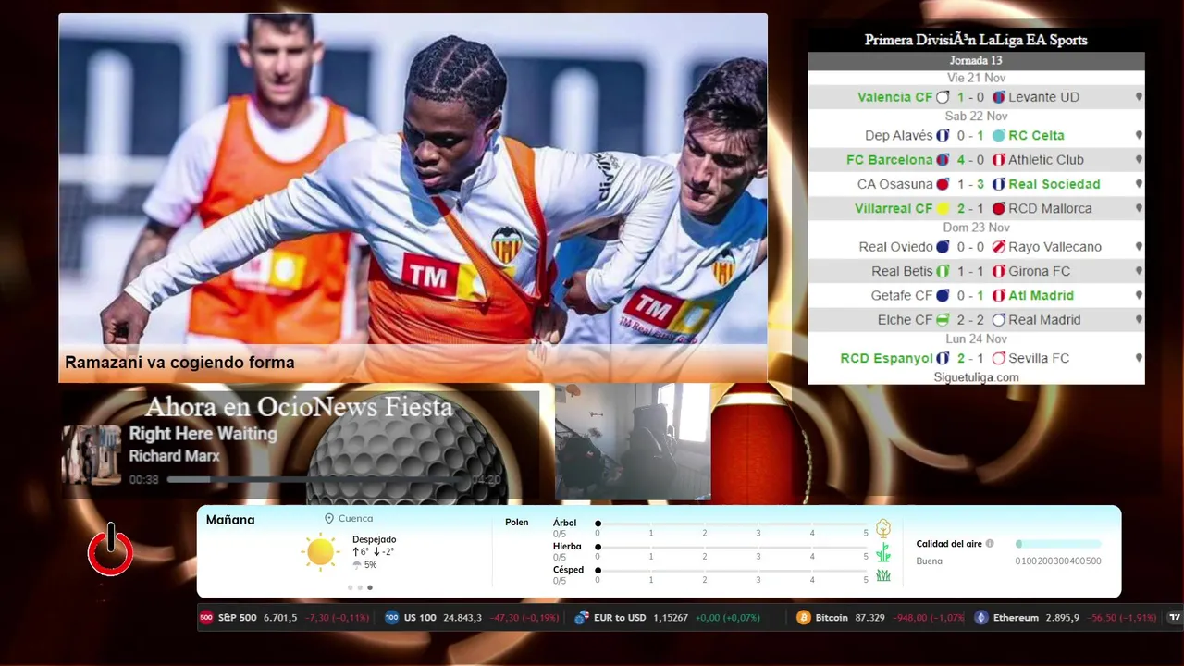The height and width of the screenshot is (666, 1184).
Task: Click the red power button icon
Action: point(111,549)
